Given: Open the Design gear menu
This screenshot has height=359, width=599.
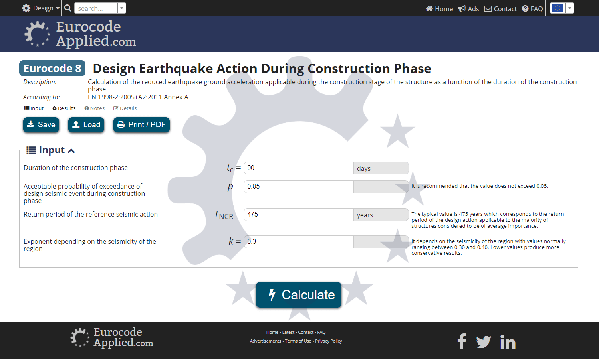Looking at the screenshot, I should click(x=40, y=8).
